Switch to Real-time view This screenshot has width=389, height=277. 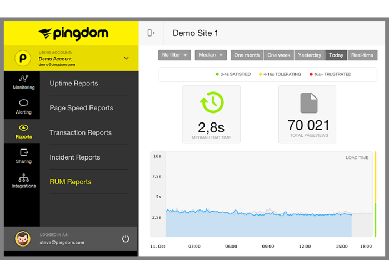point(362,55)
